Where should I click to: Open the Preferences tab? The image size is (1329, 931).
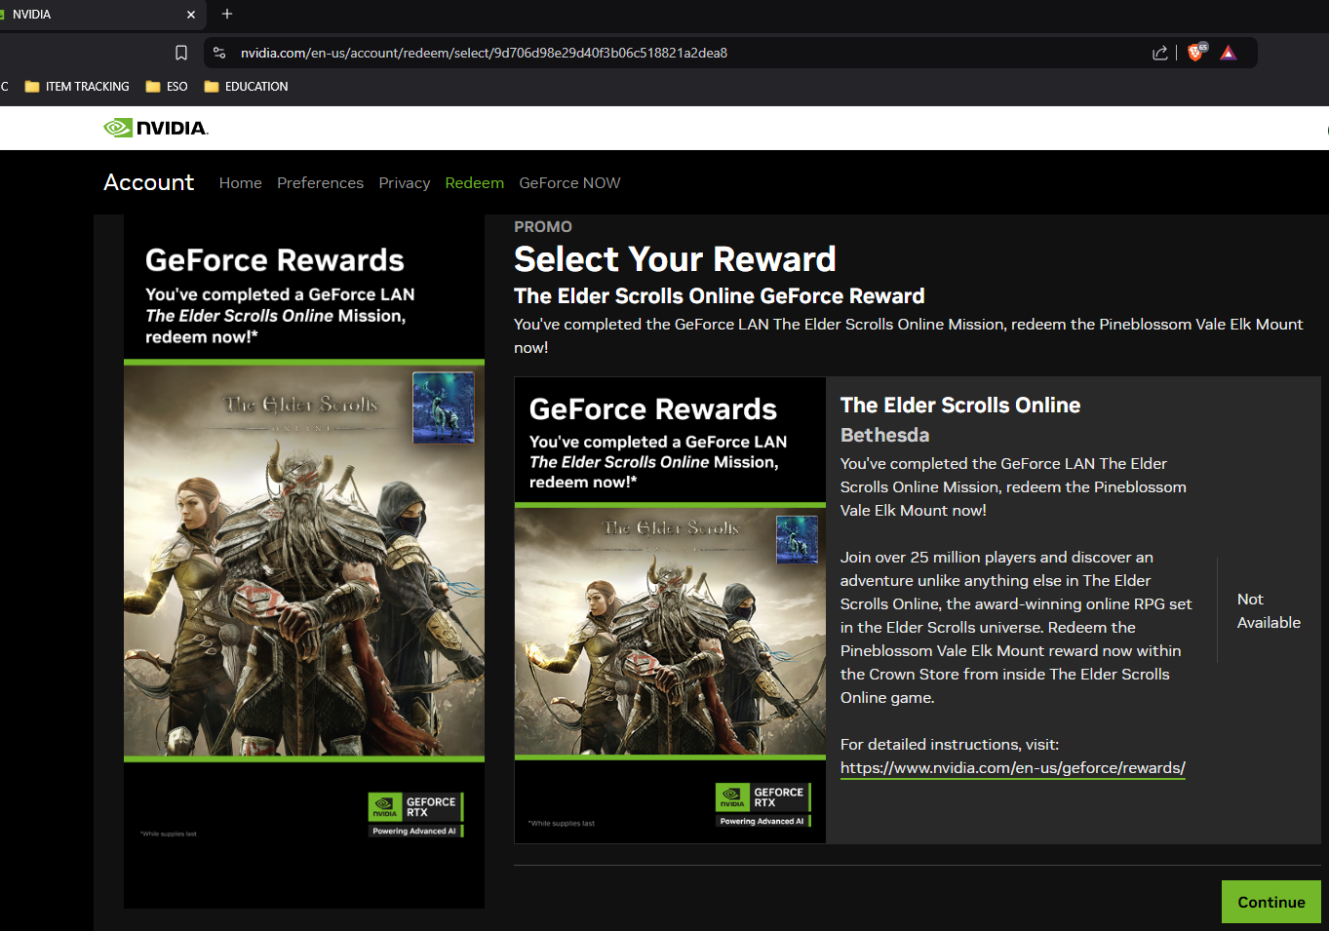pyautogui.click(x=320, y=182)
